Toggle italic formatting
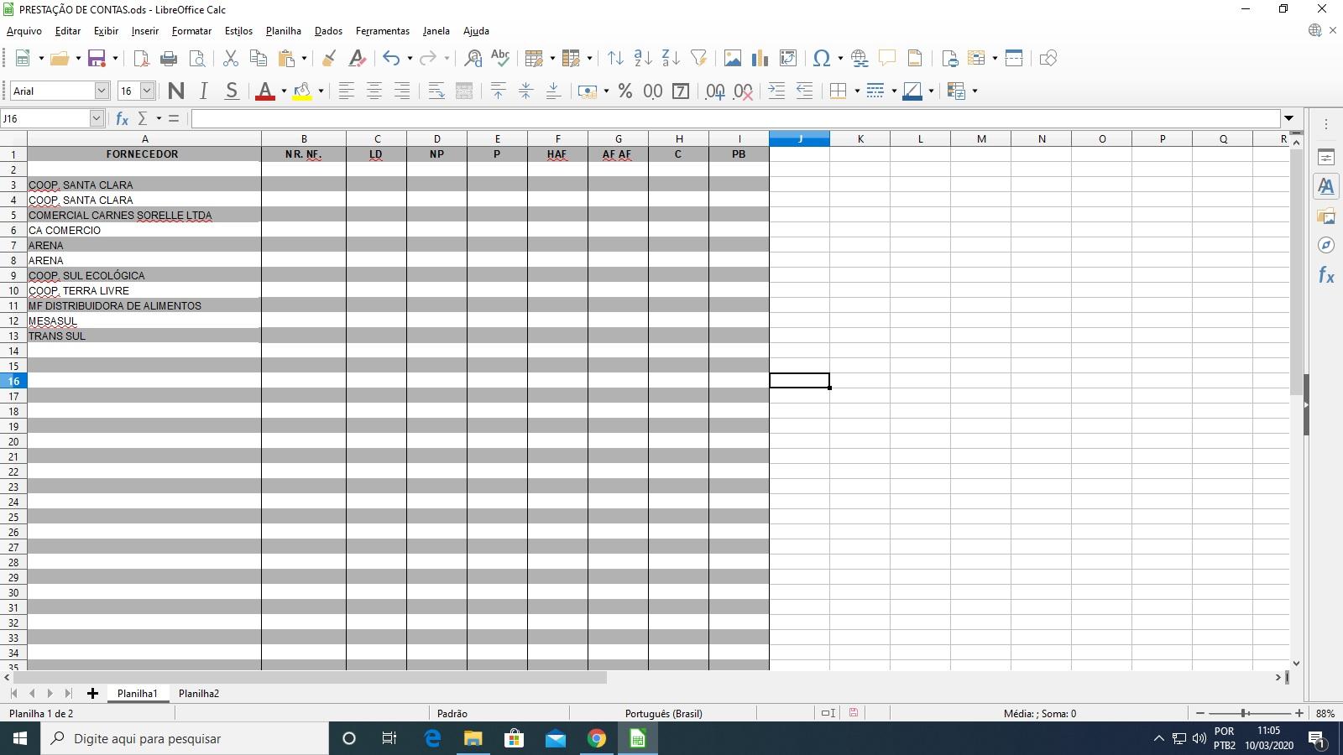The height and width of the screenshot is (755, 1343). click(x=204, y=91)
